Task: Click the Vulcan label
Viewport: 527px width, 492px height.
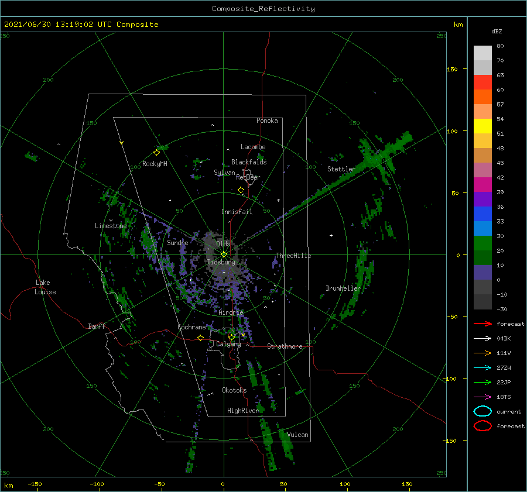Action: [298, 435]
